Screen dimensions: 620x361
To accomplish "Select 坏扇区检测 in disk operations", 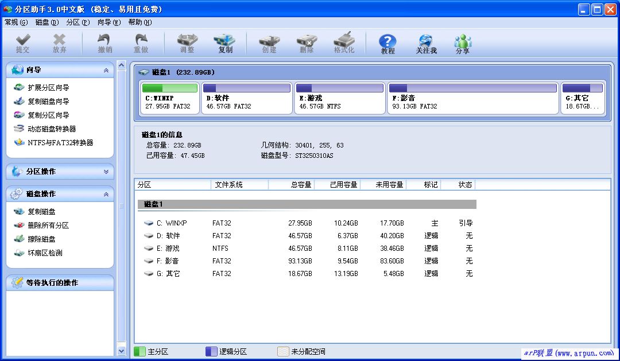I will coord(45,253).
